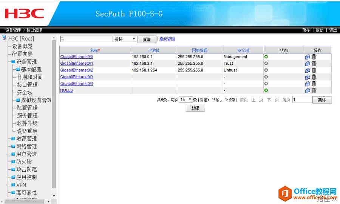Sort by the 网络掩码 column header
Screen dimensions: 340x204
click(200, 50)
